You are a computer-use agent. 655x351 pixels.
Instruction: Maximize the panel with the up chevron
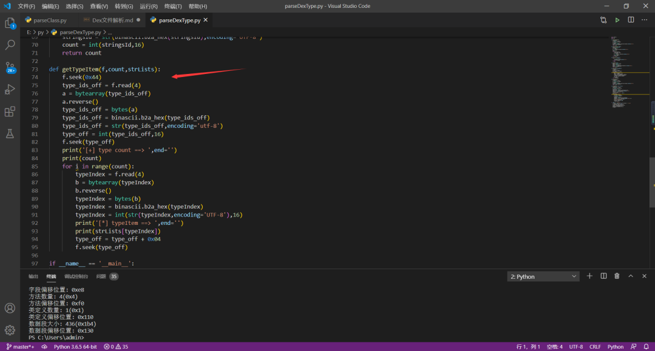631,276
